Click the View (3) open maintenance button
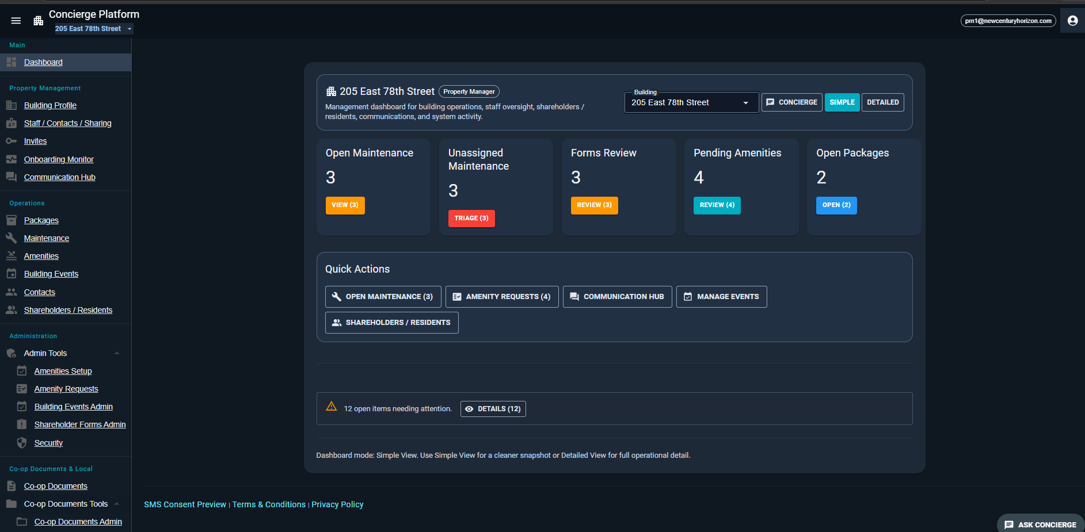 tap(345, 205)
